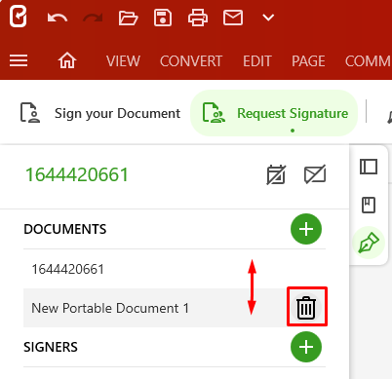Add a document with the DOCUMENTS plus button
This screenshot has width=392, height=379.
click(x=306, y=229)
